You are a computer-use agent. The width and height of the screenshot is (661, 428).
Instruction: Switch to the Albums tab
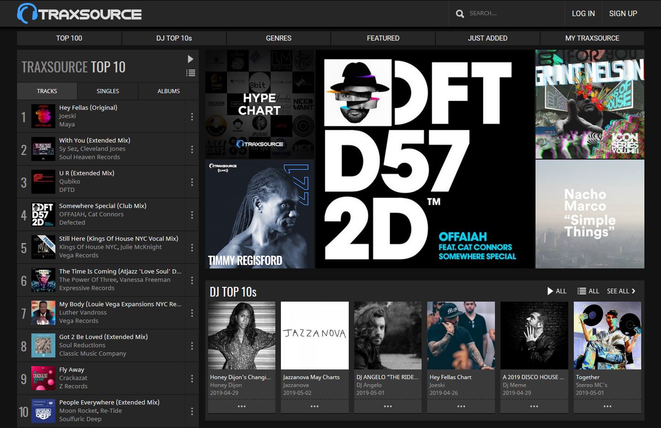point(169,91)
